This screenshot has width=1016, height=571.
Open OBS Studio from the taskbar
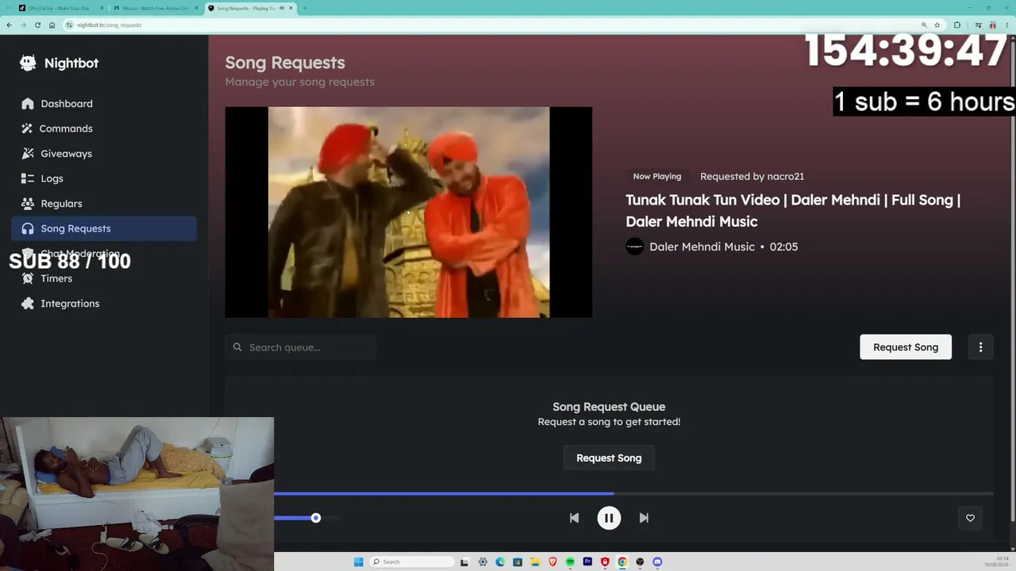(x=640, y=561)
